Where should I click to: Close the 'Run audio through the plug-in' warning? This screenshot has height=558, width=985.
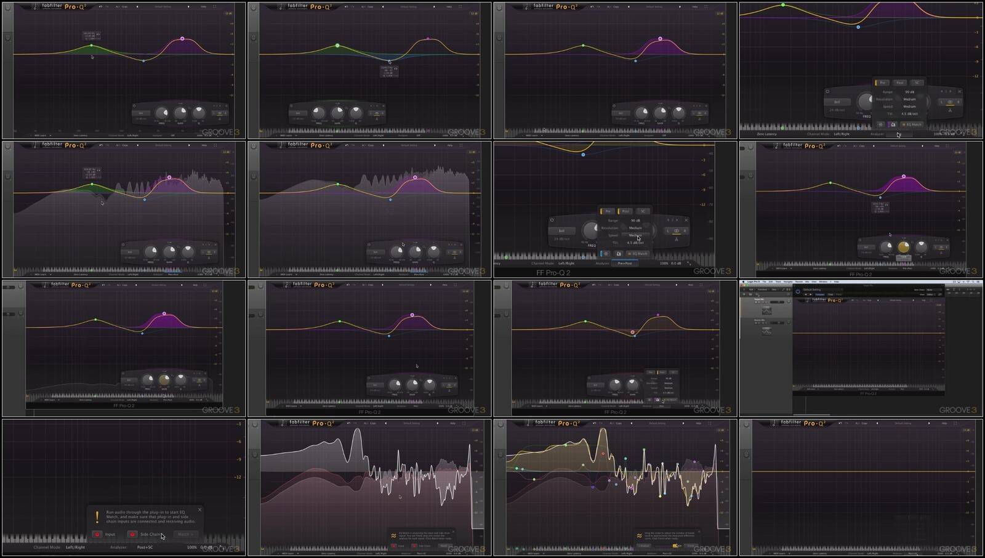[x=199, y=509]
